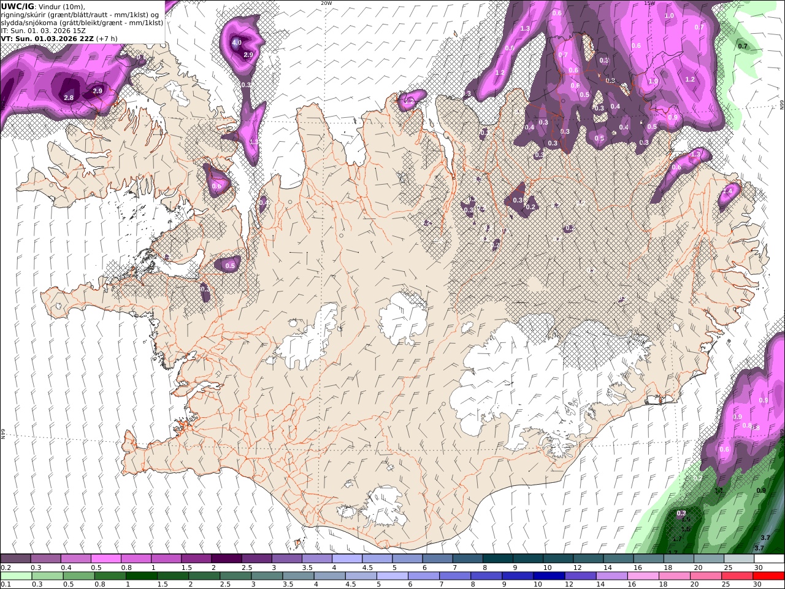Click the '1.4' value on the east coast
The width and height of the screenshot is (785, 589).
pyautogui.click(x=728, y=192)
